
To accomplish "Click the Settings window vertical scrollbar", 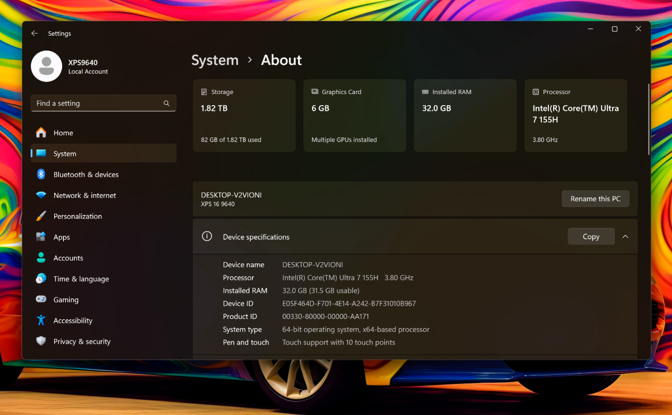I will (648, 119).
